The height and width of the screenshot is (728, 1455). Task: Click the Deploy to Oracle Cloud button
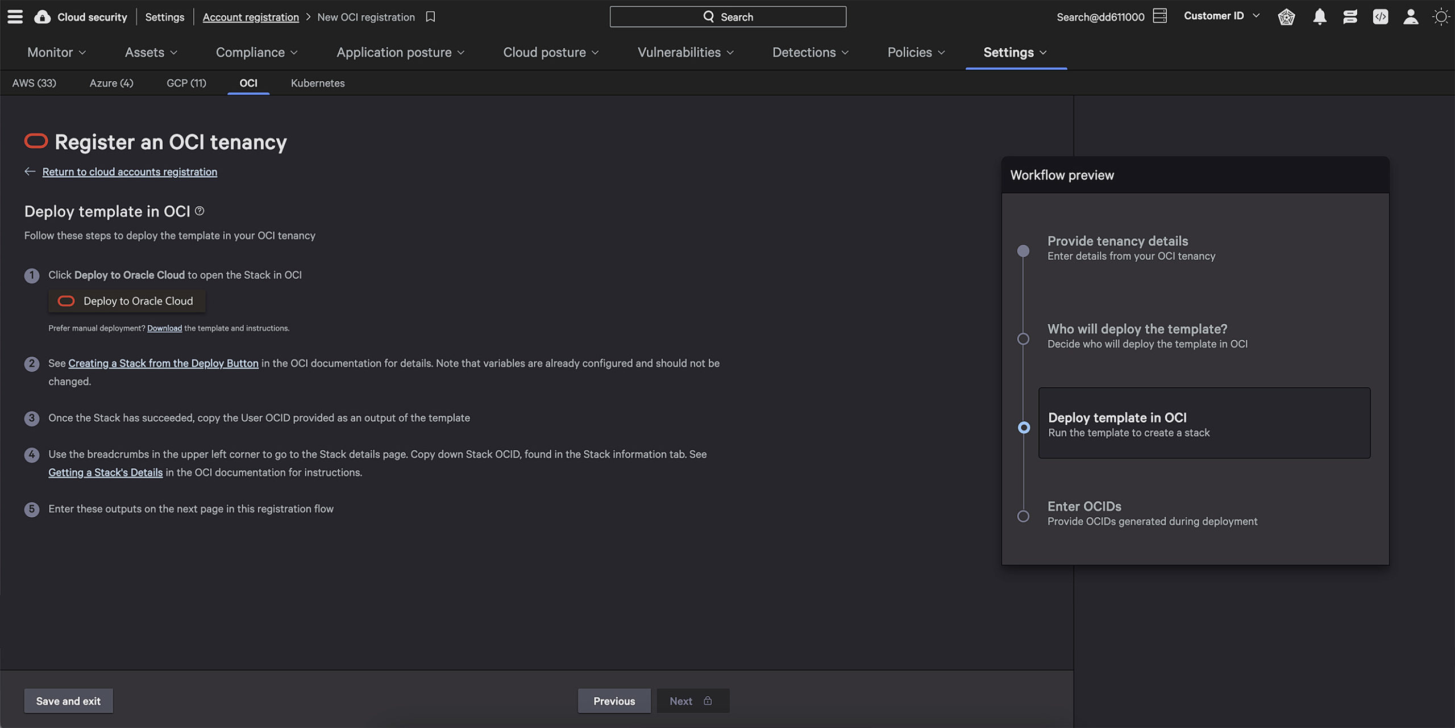pyautogui.click(x=127, y=301)
